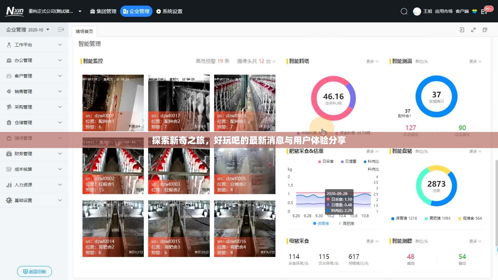Open the company selector dropdown arrow
This screenshot has height=280, width=498.
[x=80, y=11]
